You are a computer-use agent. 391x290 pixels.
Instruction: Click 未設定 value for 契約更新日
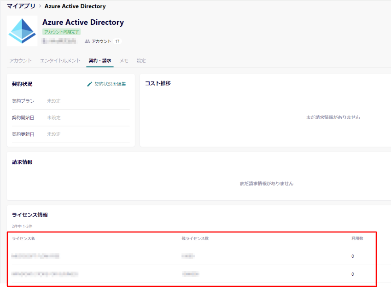click(54, 134)
